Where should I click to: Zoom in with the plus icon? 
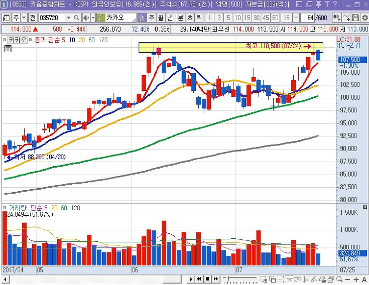tap(356, 279)
